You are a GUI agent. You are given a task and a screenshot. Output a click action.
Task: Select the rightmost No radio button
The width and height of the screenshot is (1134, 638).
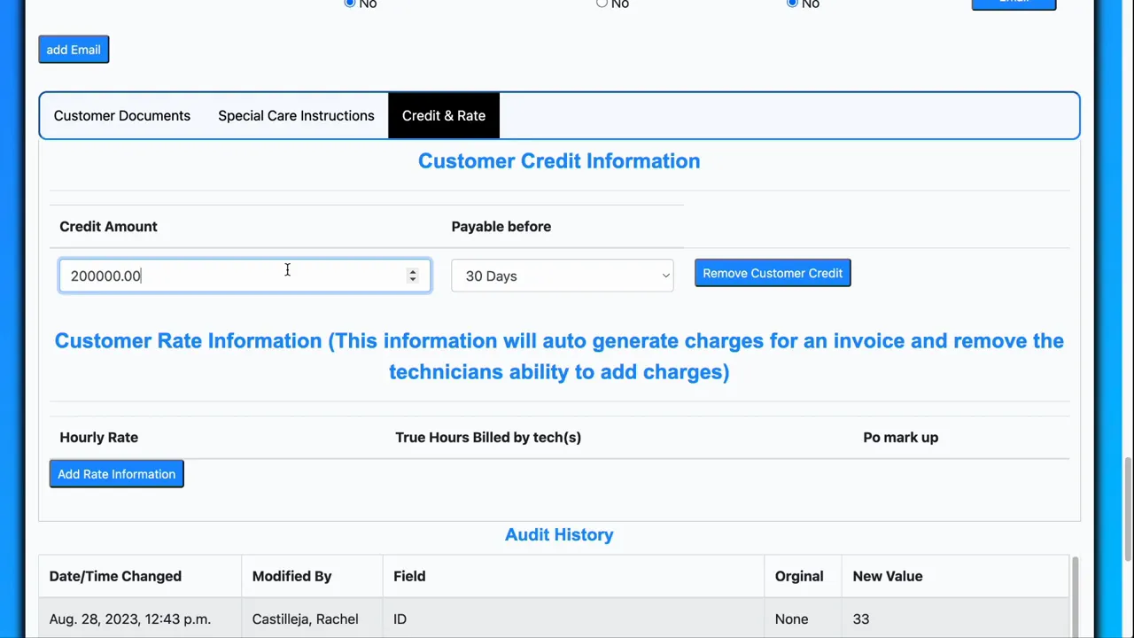(x=791, y=4)
